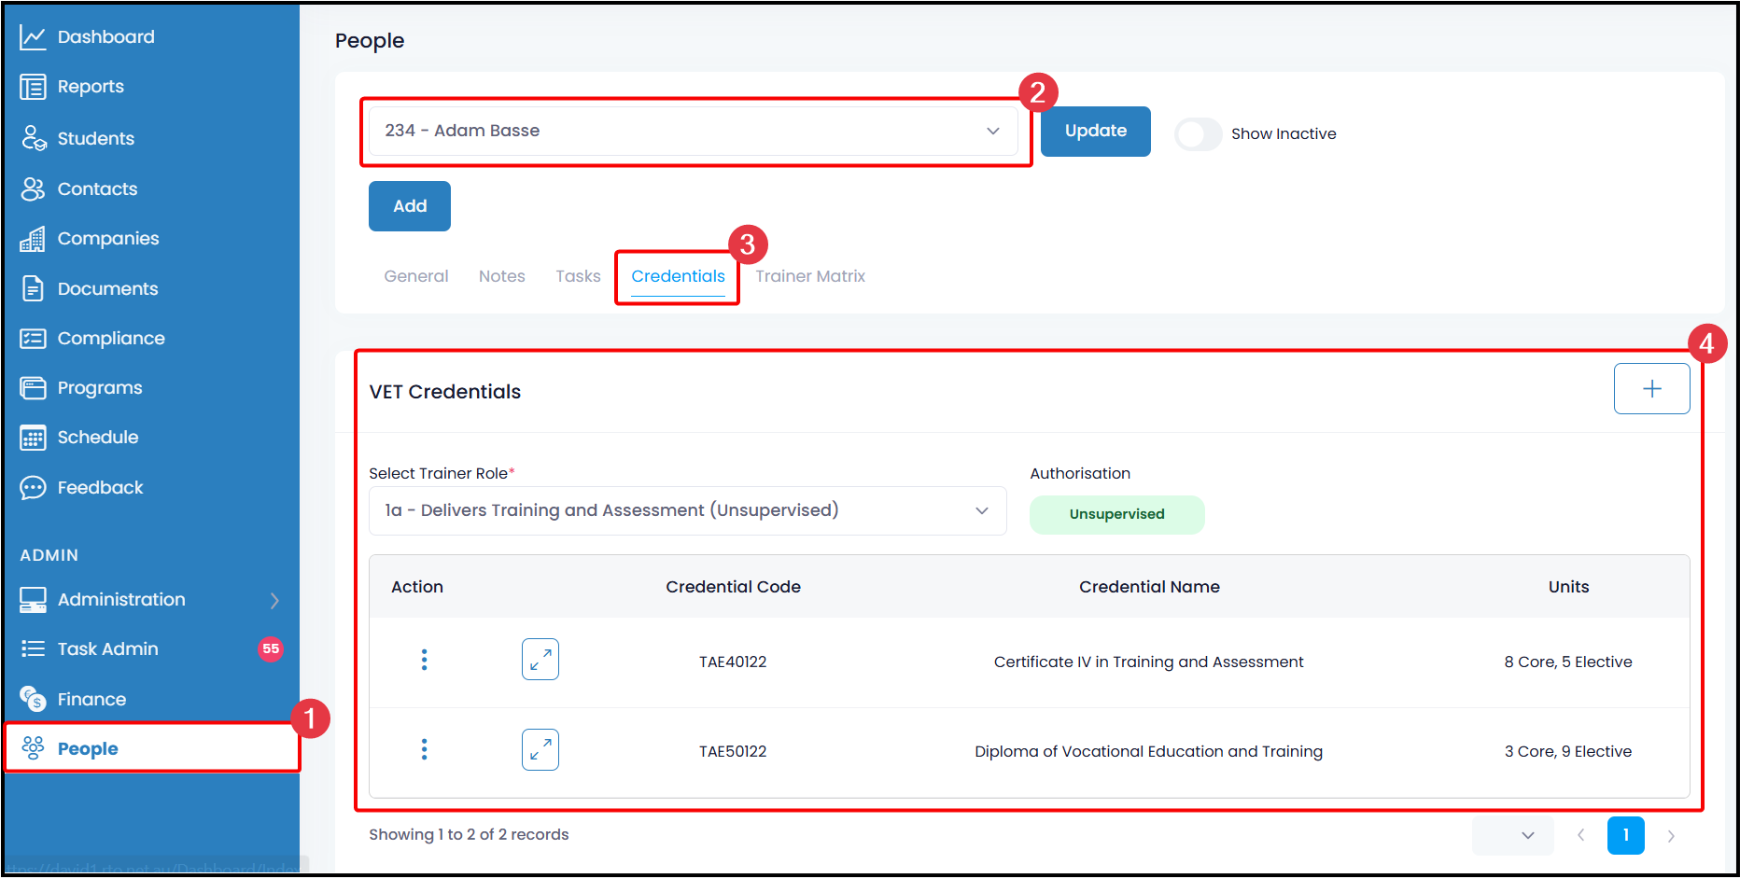Viewport: 1740px width, 878px height.
Task: Open Dashboard from the sidebar
Action: 106,37
